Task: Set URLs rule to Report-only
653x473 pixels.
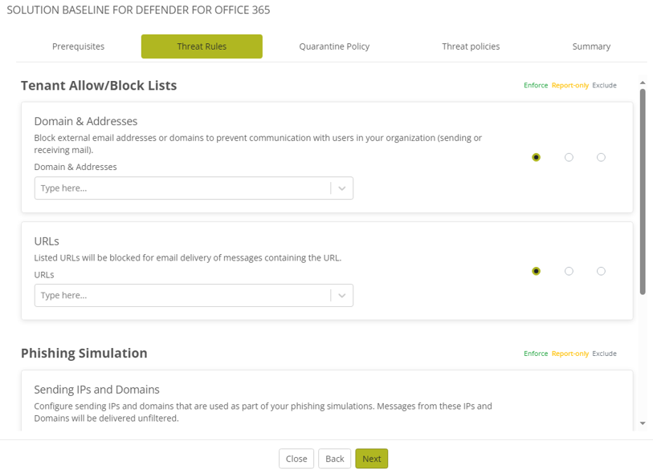Action: (569, 271)
